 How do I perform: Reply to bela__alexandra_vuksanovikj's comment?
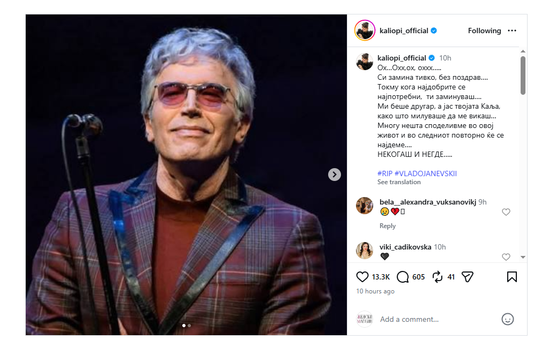coord(388,226)
